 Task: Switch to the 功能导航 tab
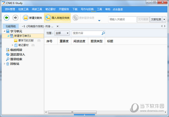click(x=11, y=26)
